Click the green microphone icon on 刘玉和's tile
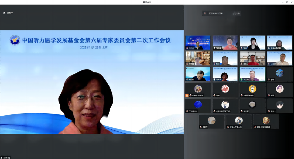The width and height of the screenshot is (294, 159). coord(242,79)
